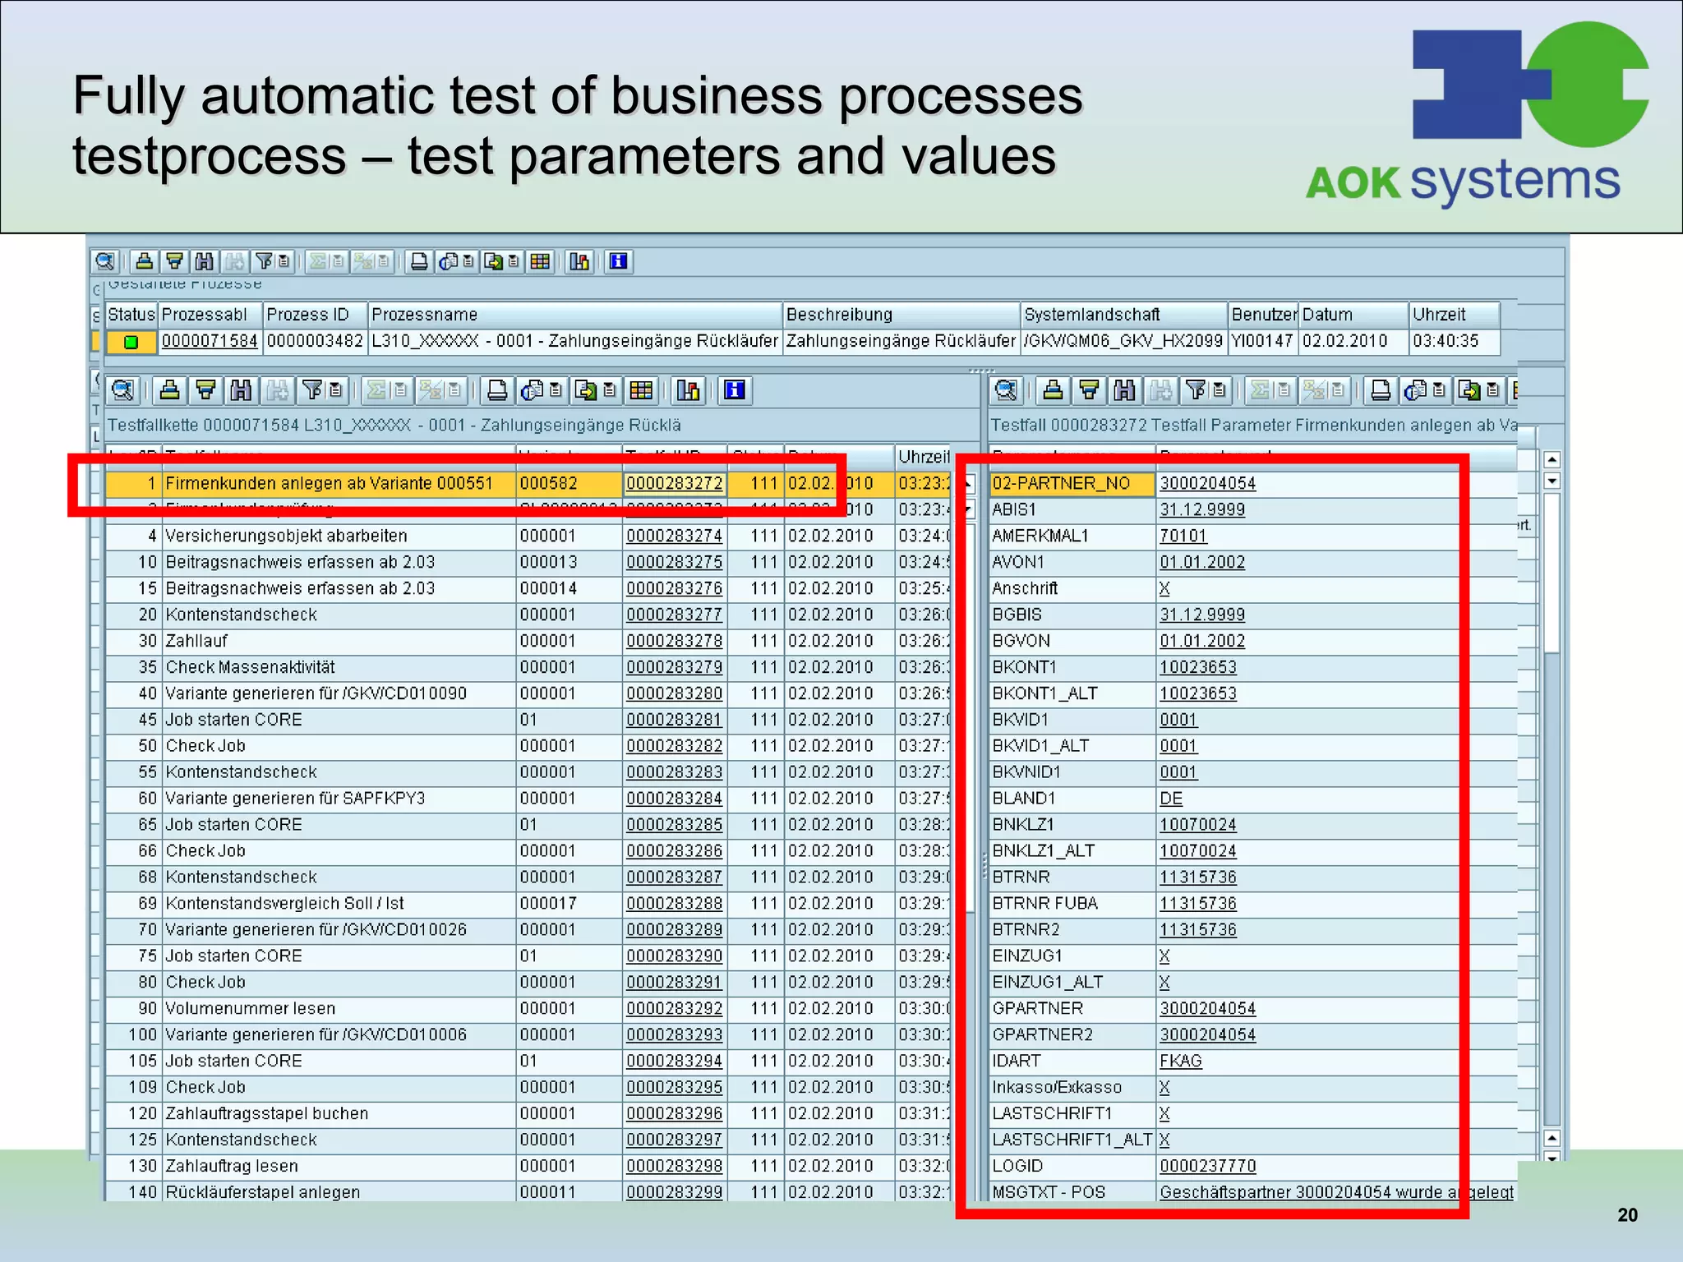Click the Beschreibung column header
This screenshot has width=1683, height=1262.
pyautogui.click(x=901, y=315)
